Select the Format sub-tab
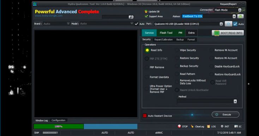 coord(191,39)
